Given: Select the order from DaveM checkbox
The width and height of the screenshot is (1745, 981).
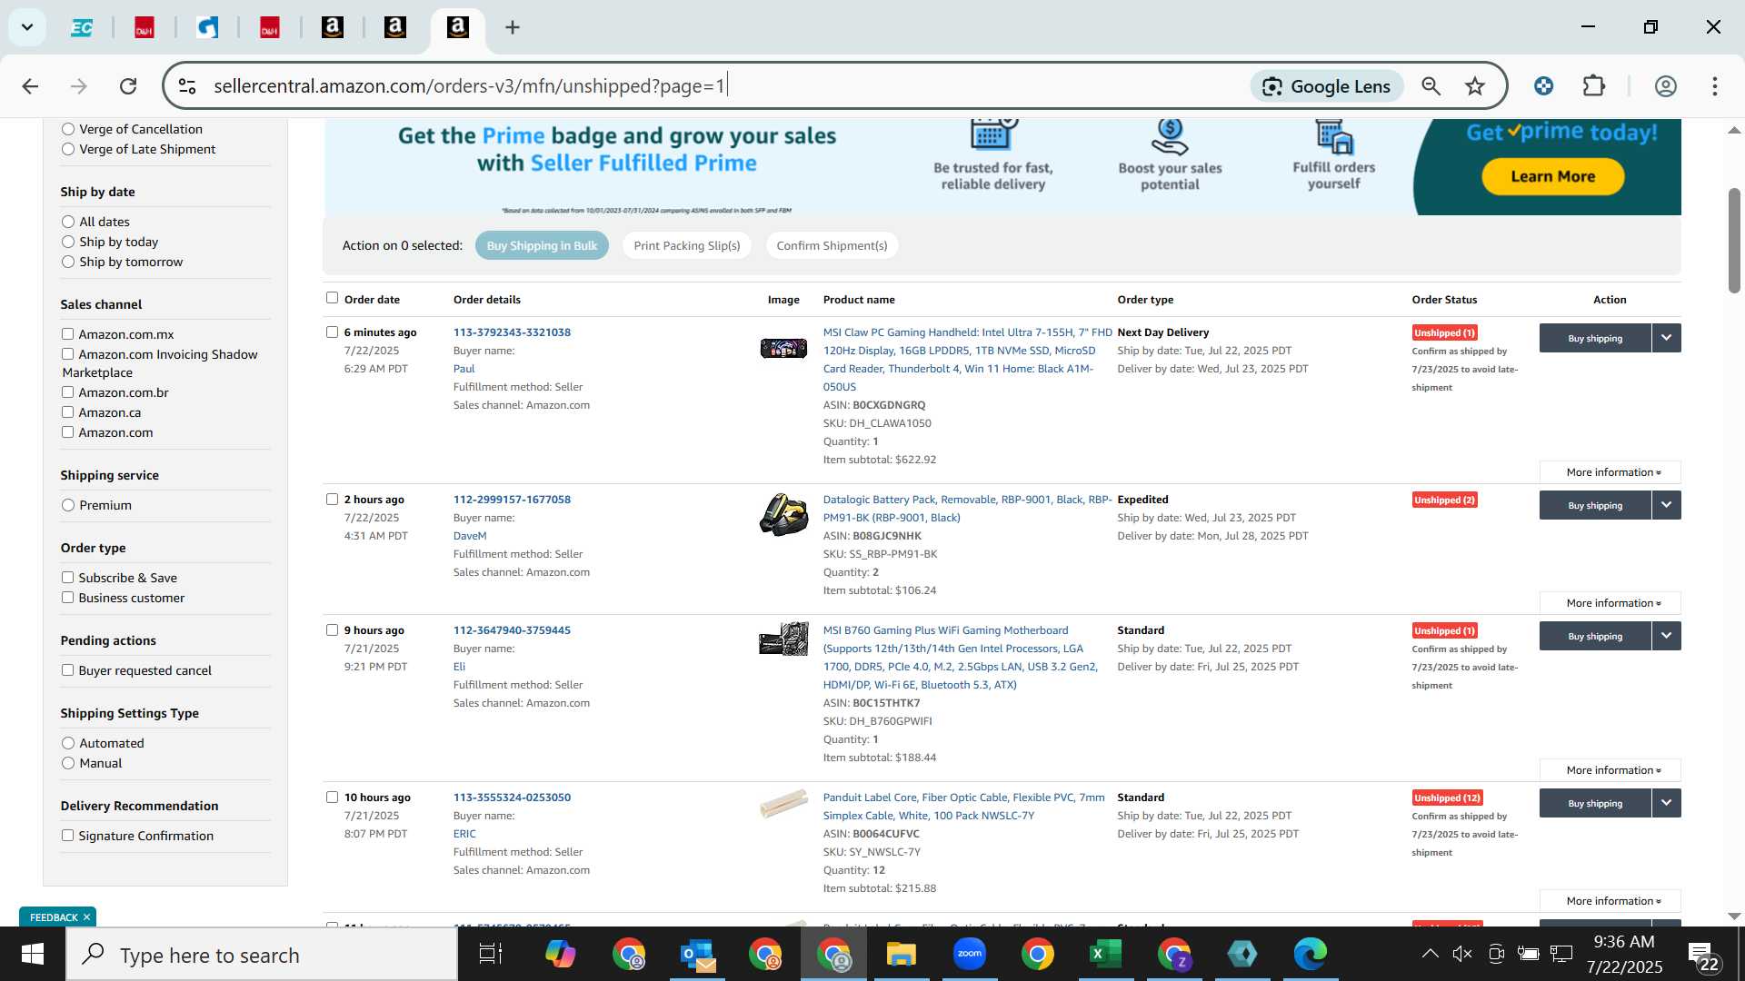Looking at the screenshot, I should click(x=332, y=500).
